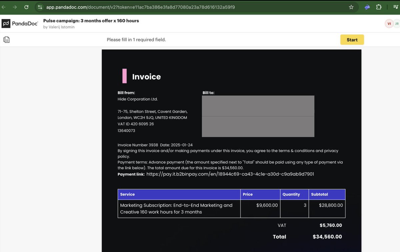Click the quantity cell showing 3
The height and width of the screenshot is (252, 400).
click(x=294, y=209)
